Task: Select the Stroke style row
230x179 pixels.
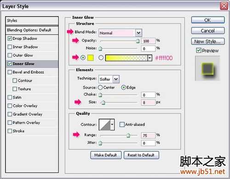Action: (x=32, y=131)
